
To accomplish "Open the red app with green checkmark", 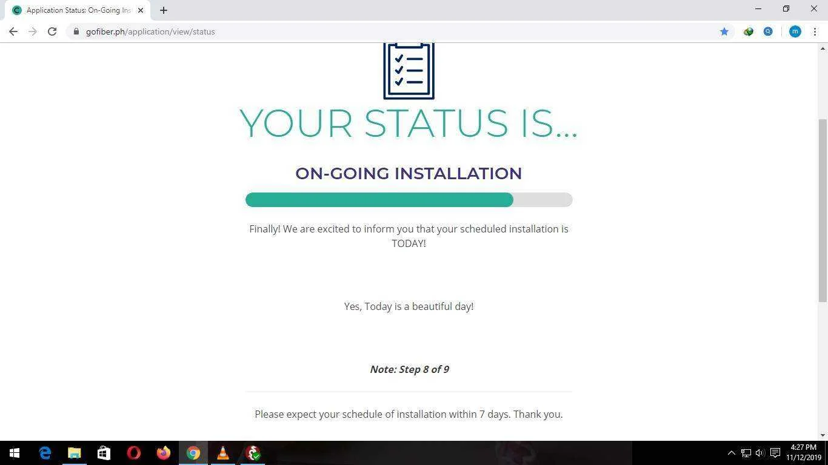I will point(253,453).
